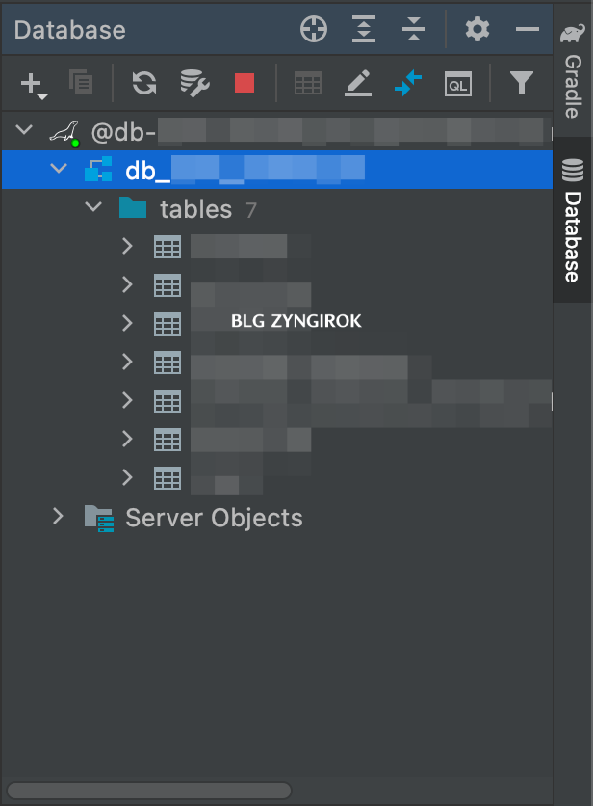Jump to the query console with the arrows icon

407,83
